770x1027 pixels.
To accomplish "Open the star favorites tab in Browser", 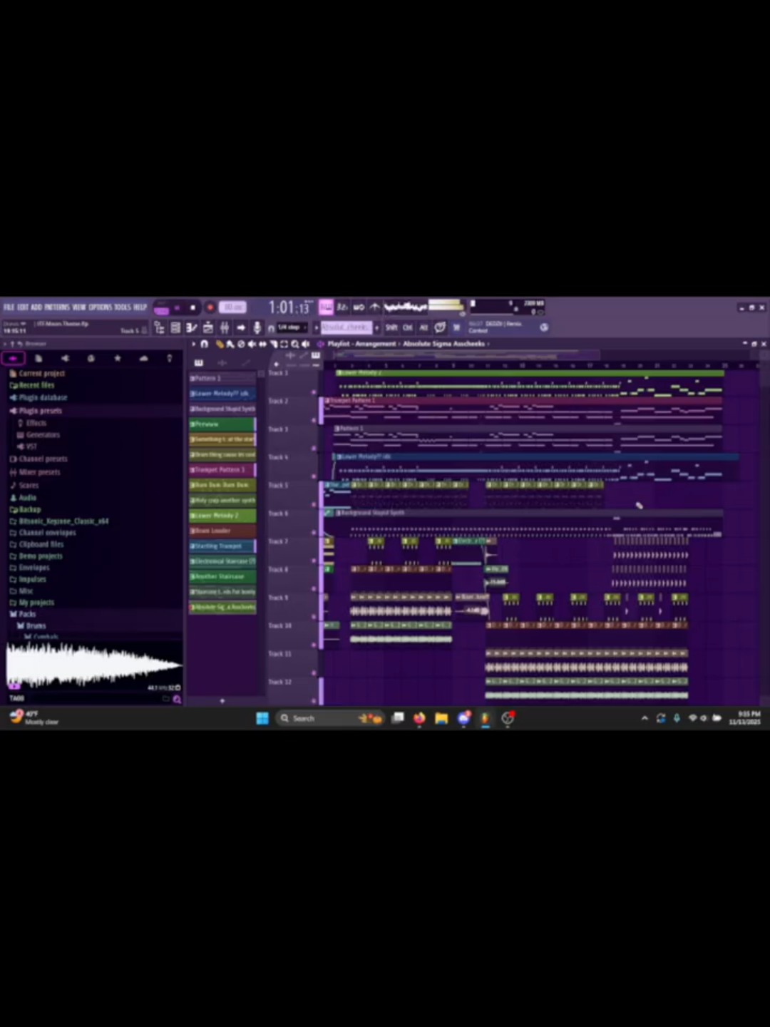I will pos(117,358).
